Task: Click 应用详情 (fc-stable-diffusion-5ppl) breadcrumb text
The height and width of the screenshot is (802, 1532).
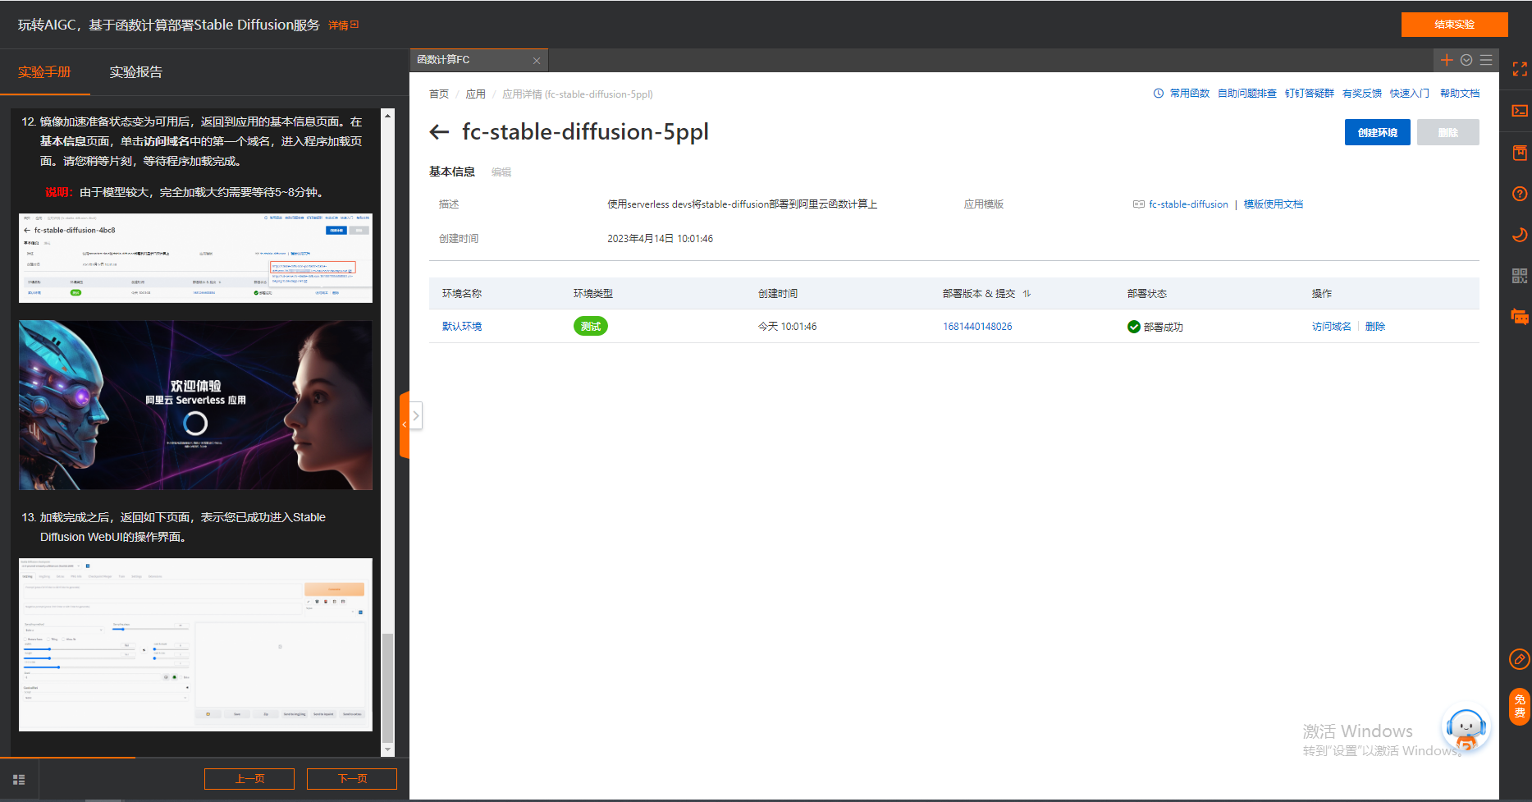Action: point(578,94)
